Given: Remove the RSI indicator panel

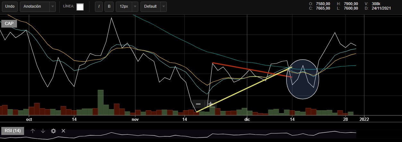Looking at the screenshot, I should 64,131.
